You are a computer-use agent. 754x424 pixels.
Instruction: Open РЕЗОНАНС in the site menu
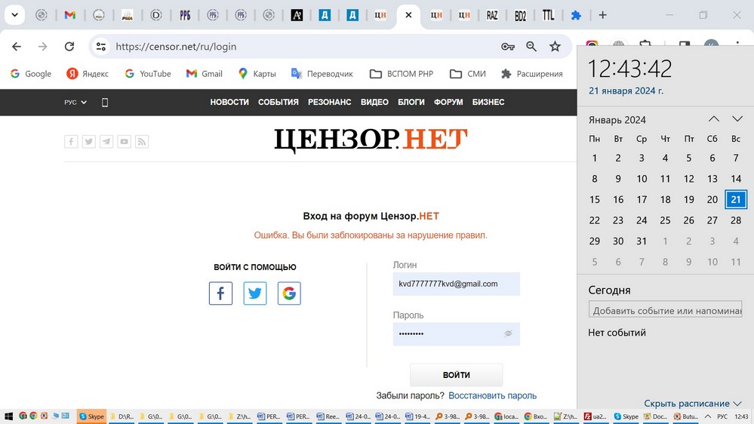[x=329, y=102]
